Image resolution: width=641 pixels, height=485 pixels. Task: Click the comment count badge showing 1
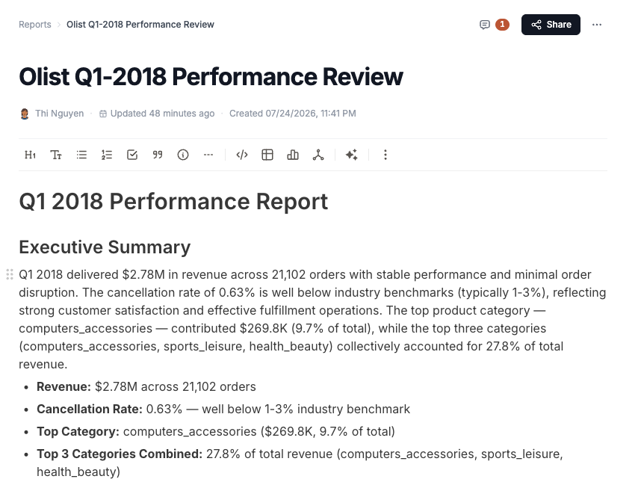click(x=502, y=25)
